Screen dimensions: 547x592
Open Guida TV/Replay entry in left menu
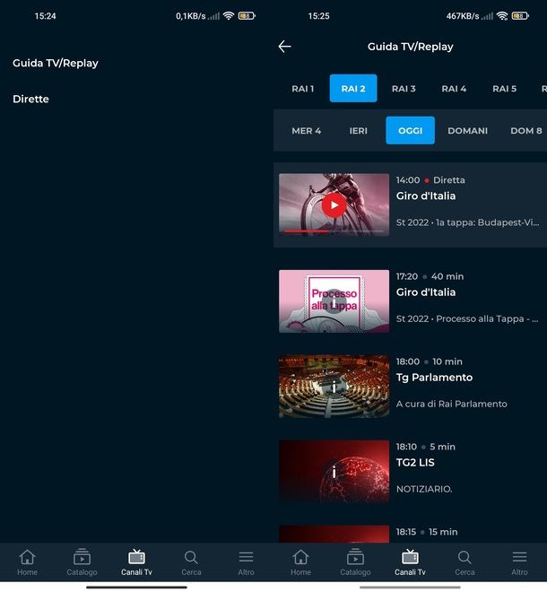pos(56,64)
